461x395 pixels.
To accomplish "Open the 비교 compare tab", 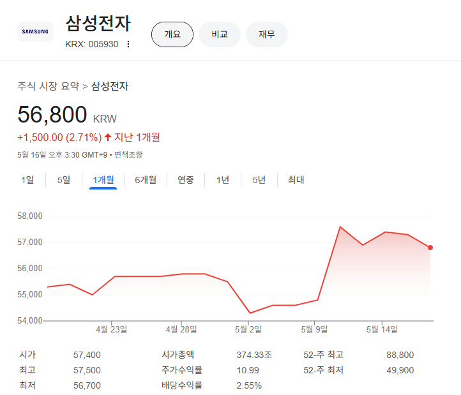I will pyautogui.click(x=220, y=34).
